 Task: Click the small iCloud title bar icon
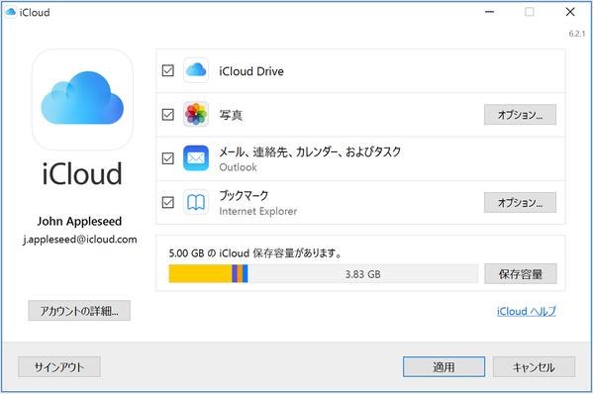pos(10,12)
